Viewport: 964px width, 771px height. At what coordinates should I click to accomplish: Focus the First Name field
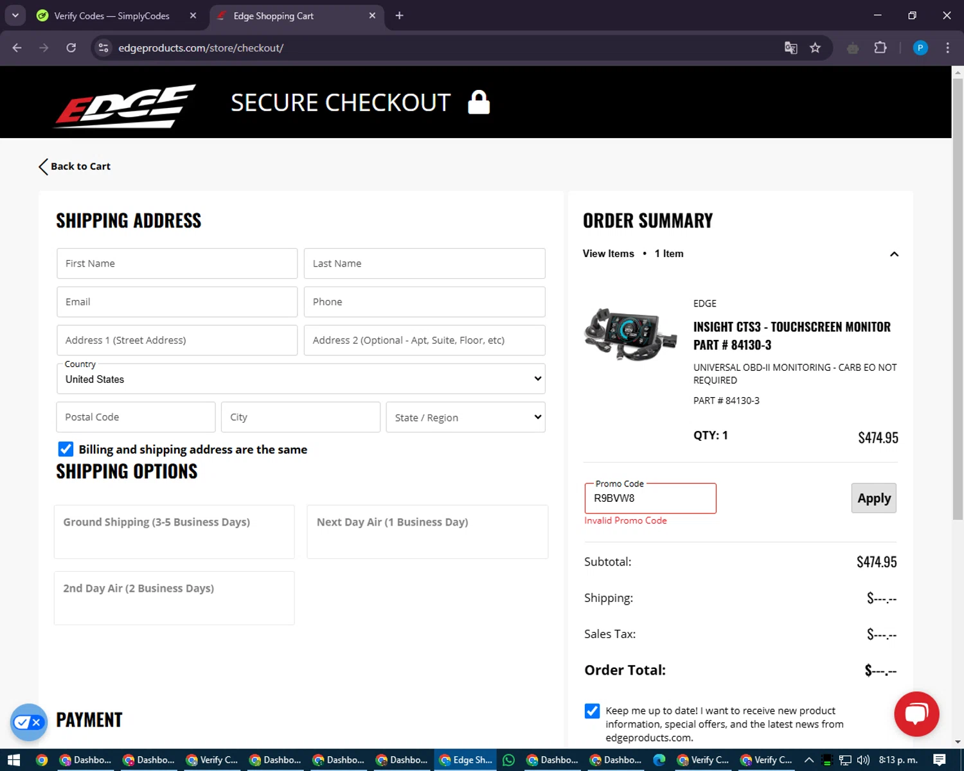[x=177, y=263]
